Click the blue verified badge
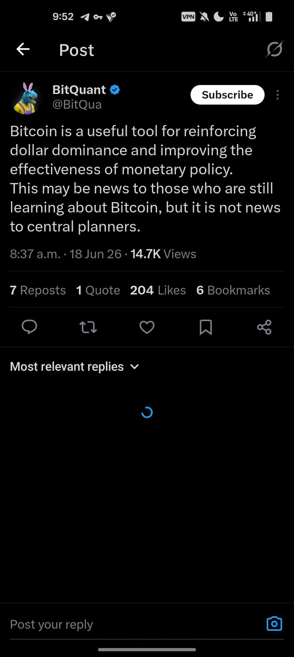 (115, 90)
